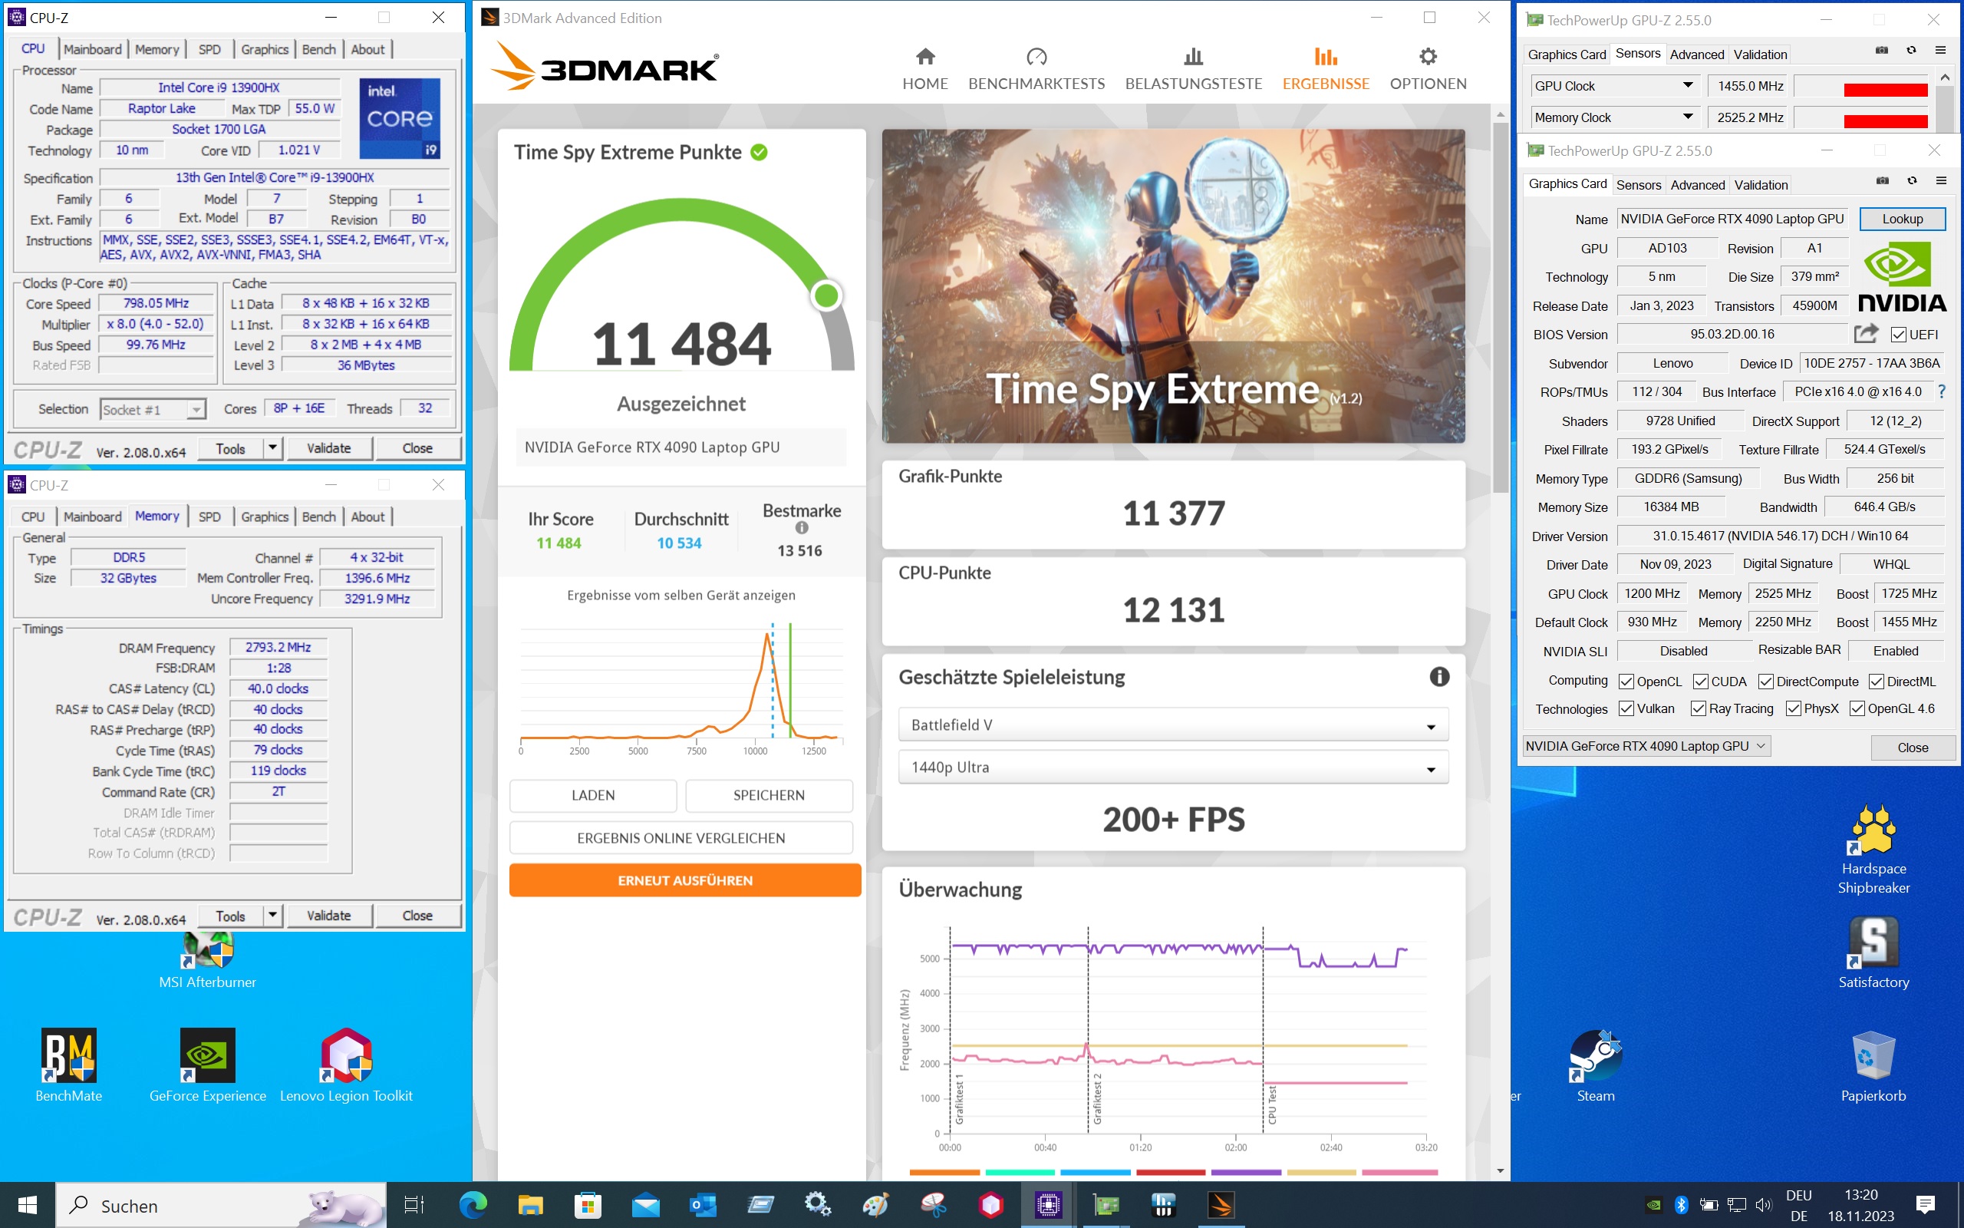The width and height of the screenshot is (1964, 1228).
Task: Toggle the Vulkan checkbox
Action: pyautogui.click(x=1626, y=709)
